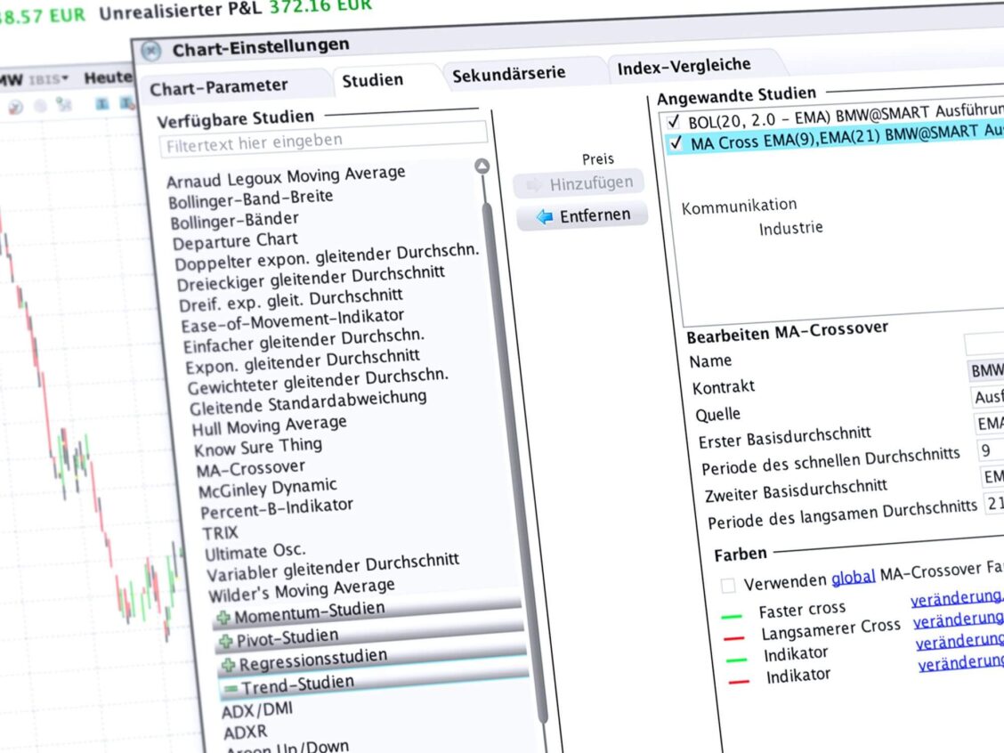
Task: Uncheck the MA Cross EMA(9),EMA(21) study
Action: tap(676, 142)
